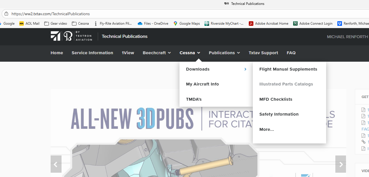Click the chain link icon in the sidebar
Image resolution: width=369 pixels, height=177 pixels.
point(364,142)
